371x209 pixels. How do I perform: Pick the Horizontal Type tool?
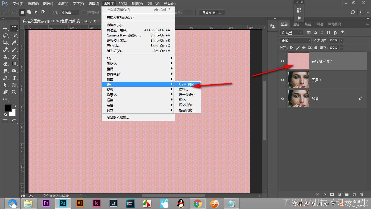click(14, 78)
